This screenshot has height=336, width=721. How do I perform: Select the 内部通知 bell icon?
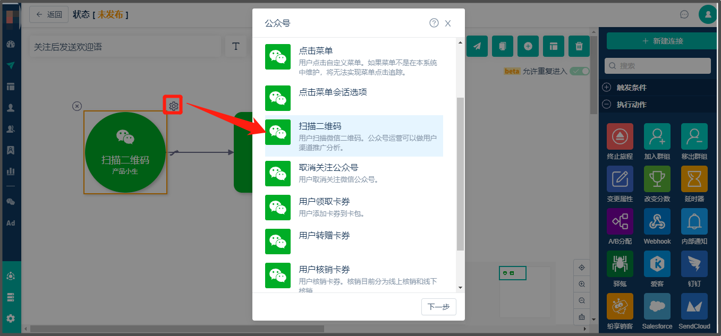click(694, 221)
